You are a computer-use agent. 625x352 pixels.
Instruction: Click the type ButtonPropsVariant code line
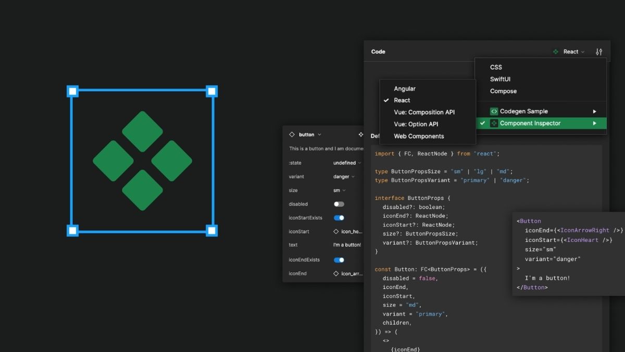point(452,180)
